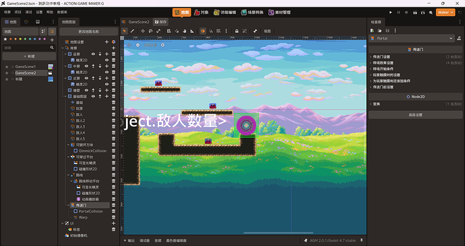The height and width of the screenshot is (246, 465).
Task: Click the inspector save resource icon
Action: tap(387, 30)
